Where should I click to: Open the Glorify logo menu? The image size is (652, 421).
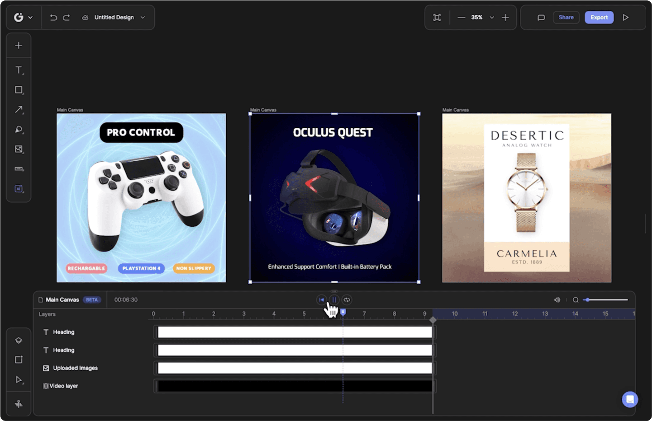coord(23,17)
